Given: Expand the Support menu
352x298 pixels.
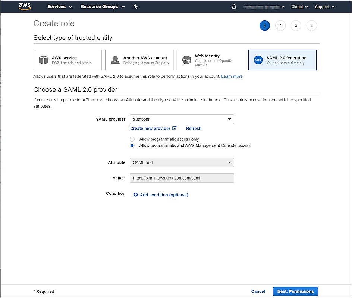Looking at the screenshot, I should [x=324, y=7].
